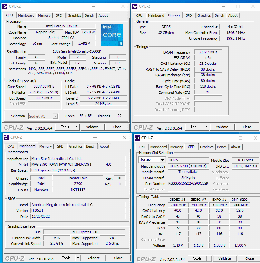Open Mainboard tab in SPD window

point(159,147)
